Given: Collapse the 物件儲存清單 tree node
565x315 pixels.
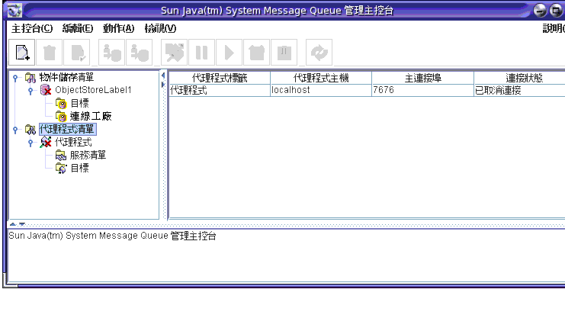Looking at the screenshot, I should click(x=15, y=78).
